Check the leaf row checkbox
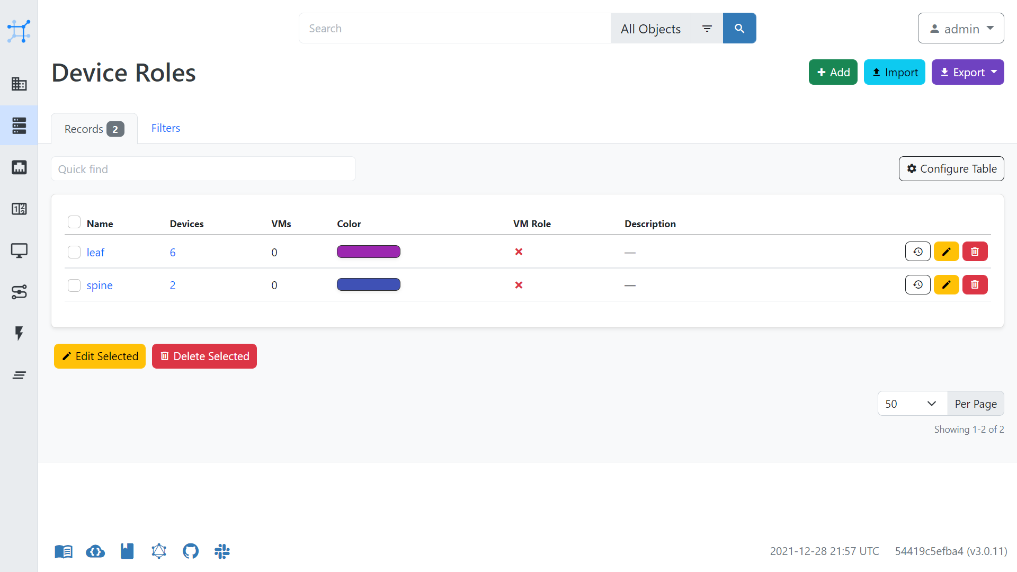The width and height of the screenshot is (1017, 572). 74,252
